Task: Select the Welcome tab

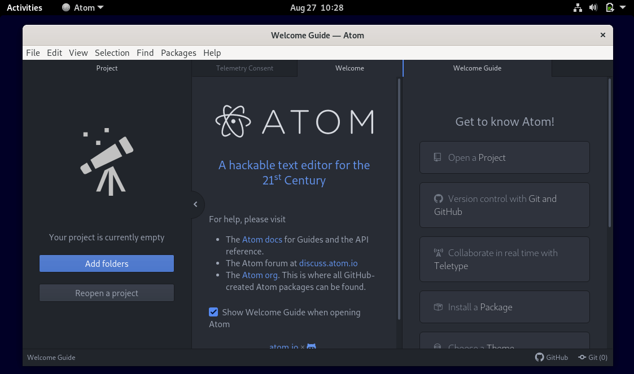Action: click(x=350, y=68)
